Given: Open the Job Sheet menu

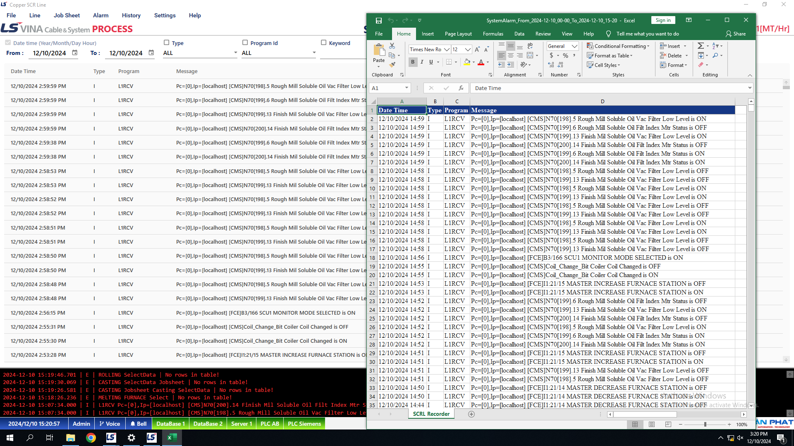Looking at the screenshot, I should pyautogui.click(x=67, y=15).
